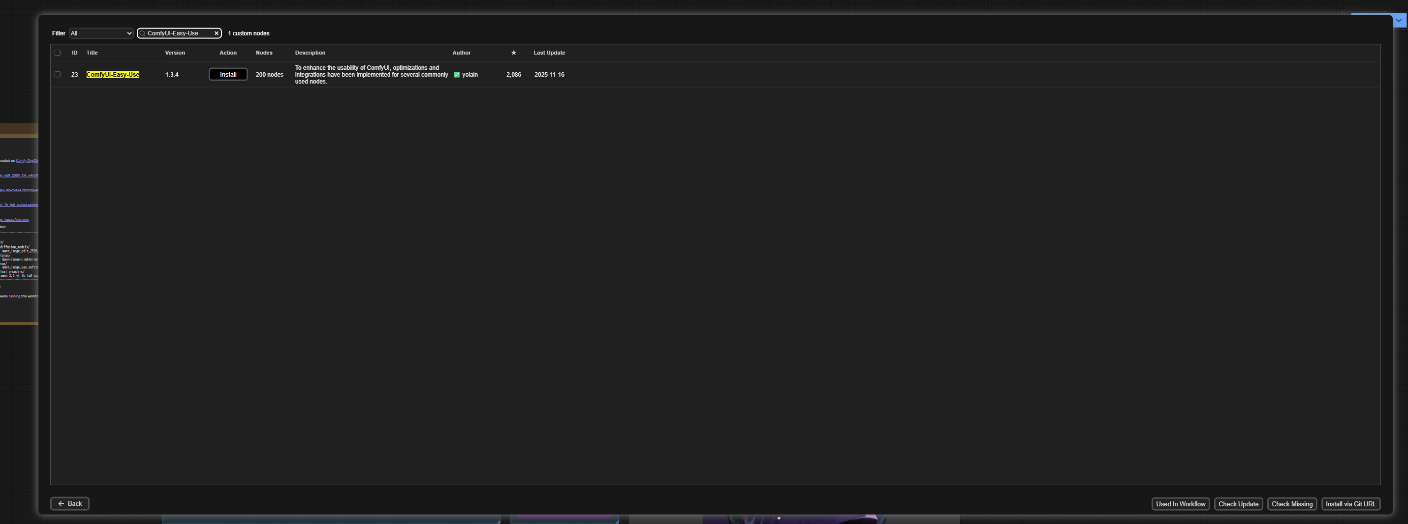Tick the select-all checkbox in the table header
Screen dimensions: 1408x524
click(58, 53)
